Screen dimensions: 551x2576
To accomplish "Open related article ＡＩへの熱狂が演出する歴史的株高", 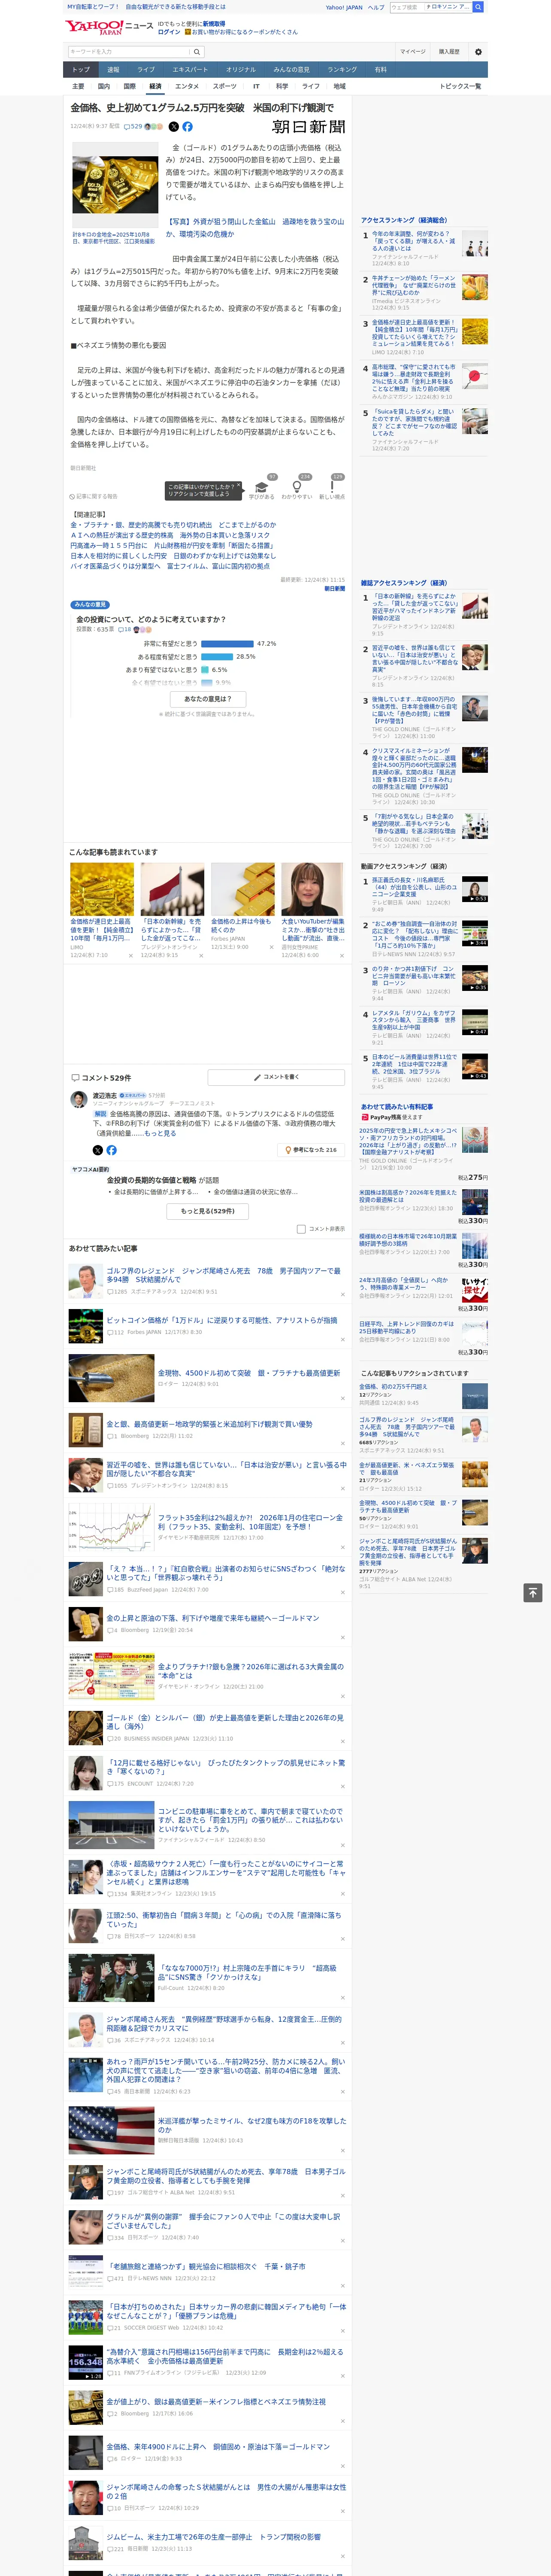I will coord(169,535).
